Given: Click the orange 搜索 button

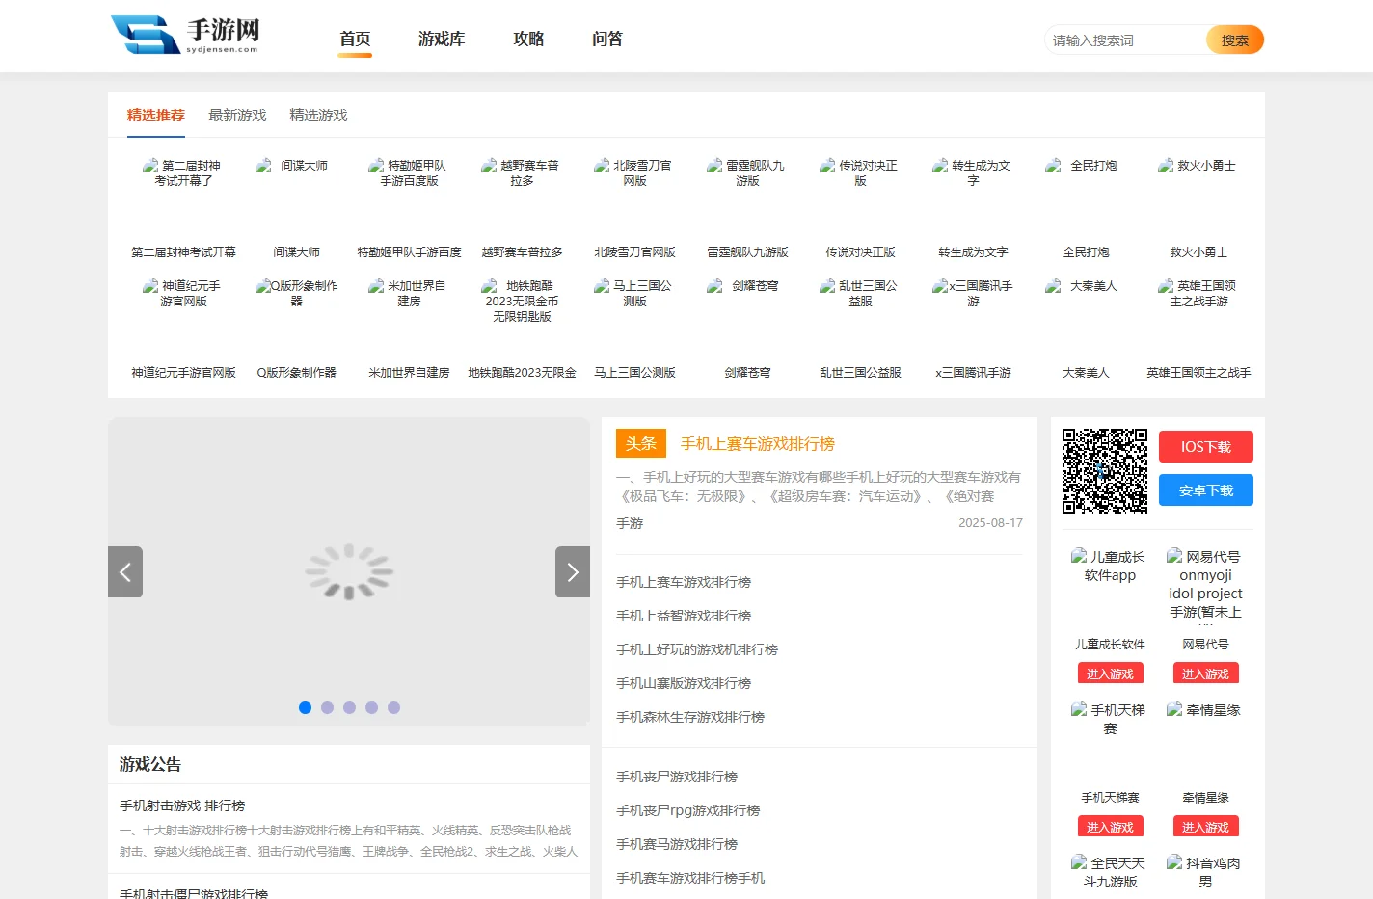Looking at the screenshot, I should pos(1235,40).
